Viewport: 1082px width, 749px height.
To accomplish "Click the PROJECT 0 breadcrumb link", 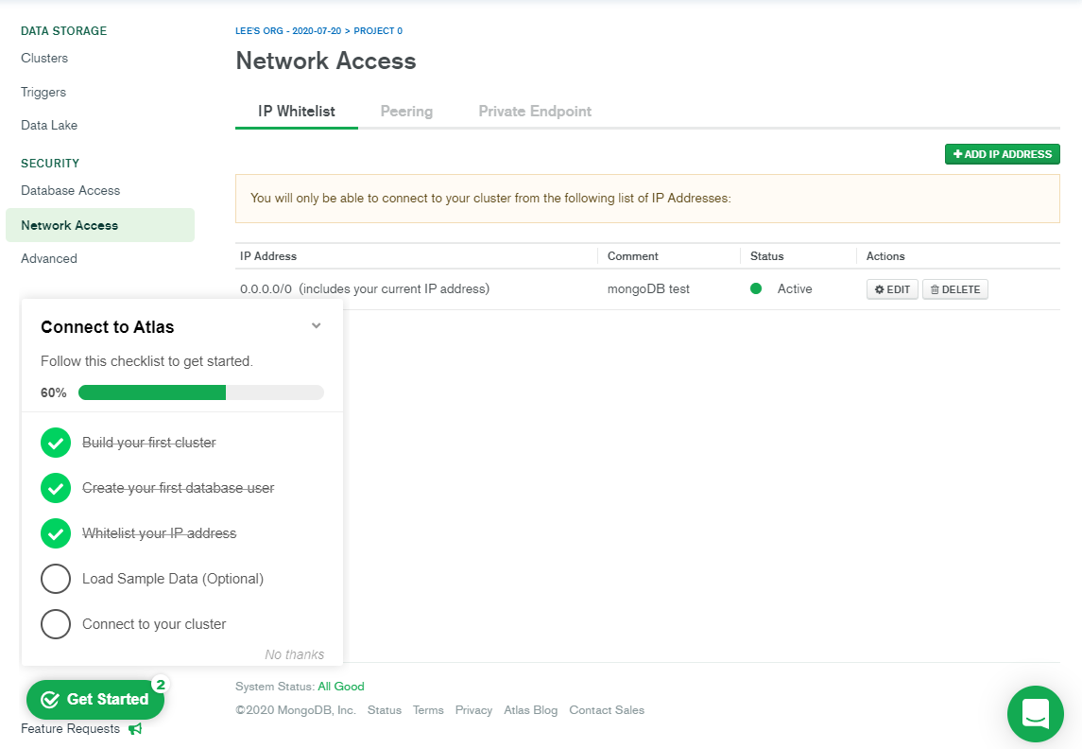I will (378, 31).
